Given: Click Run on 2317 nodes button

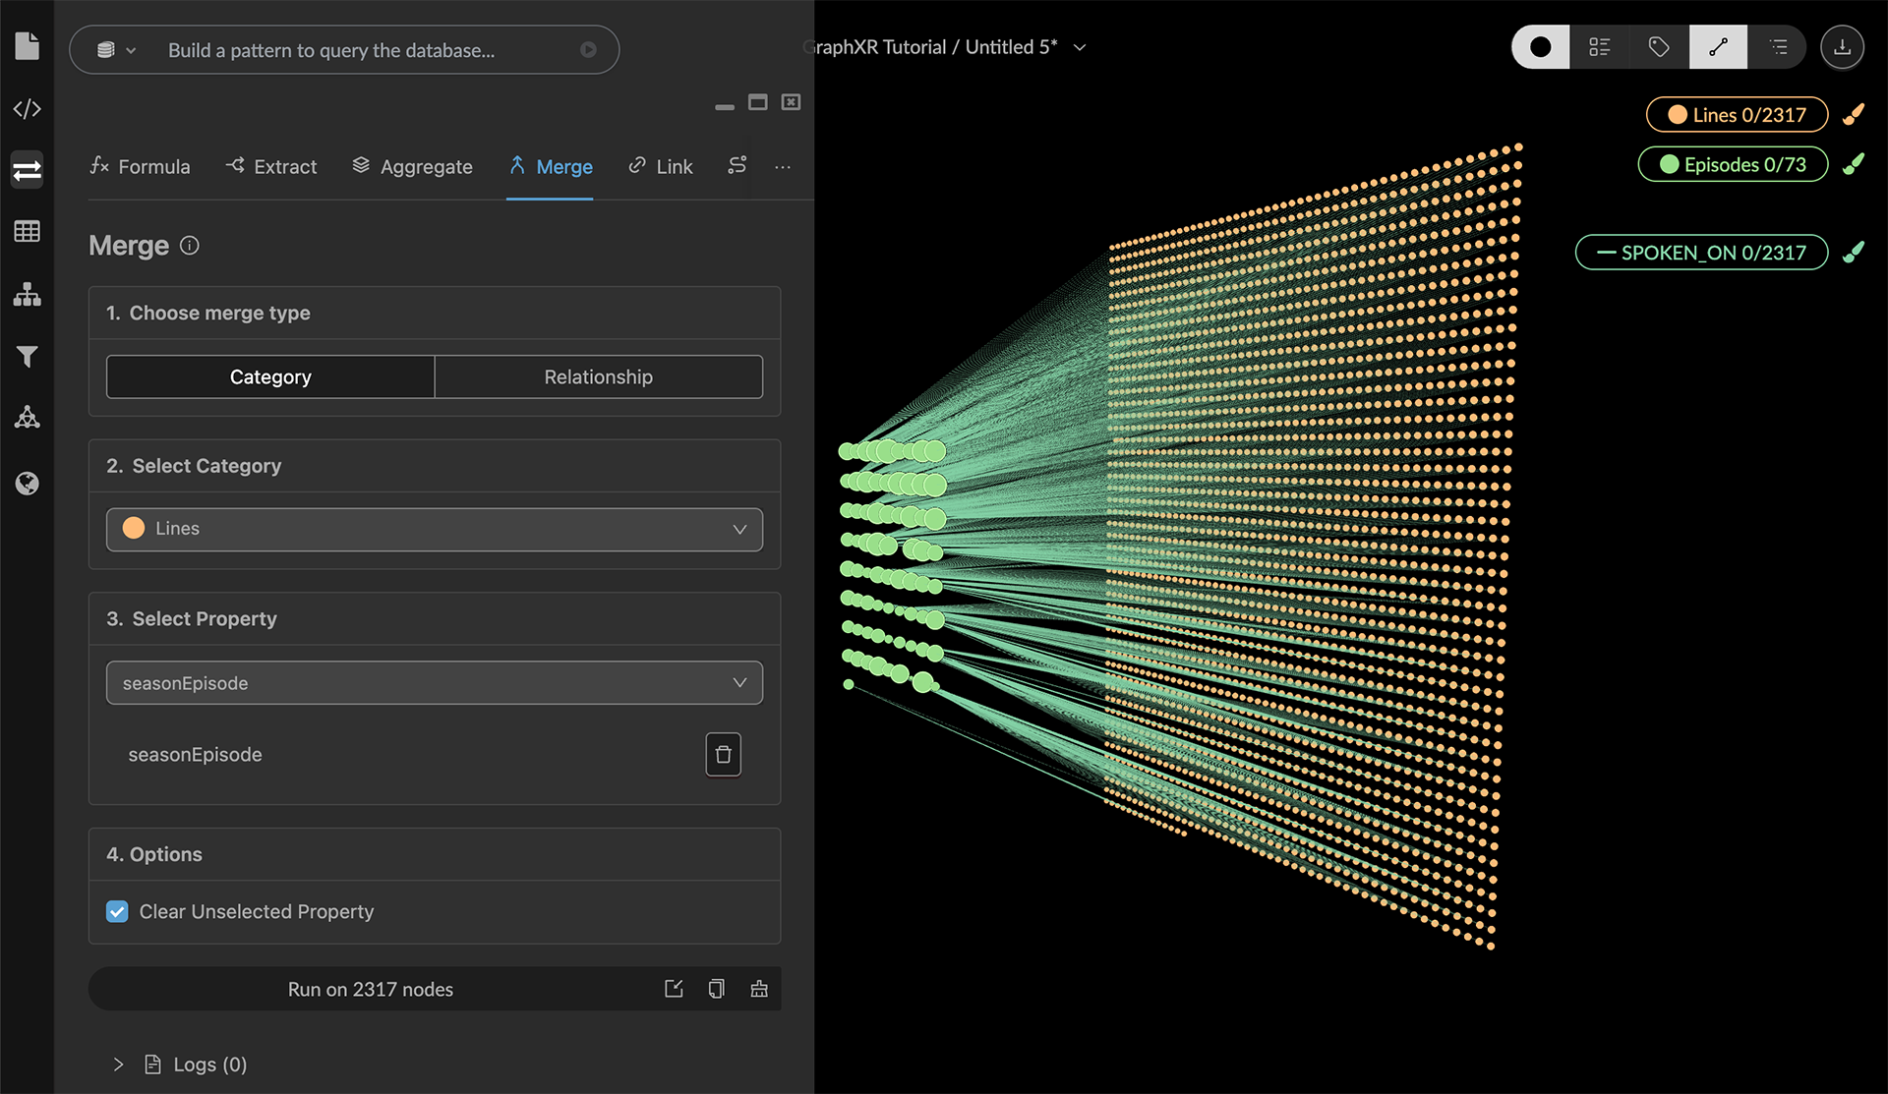Looking at the screenshot, I should (370, 989).
